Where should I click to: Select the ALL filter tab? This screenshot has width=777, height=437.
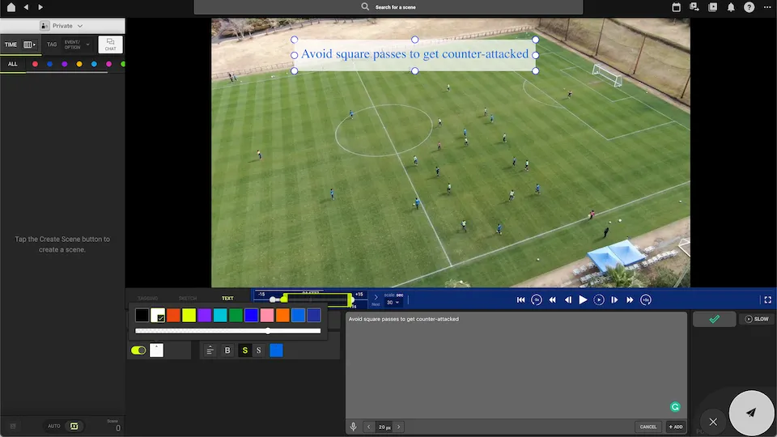[x=12, y=64]
